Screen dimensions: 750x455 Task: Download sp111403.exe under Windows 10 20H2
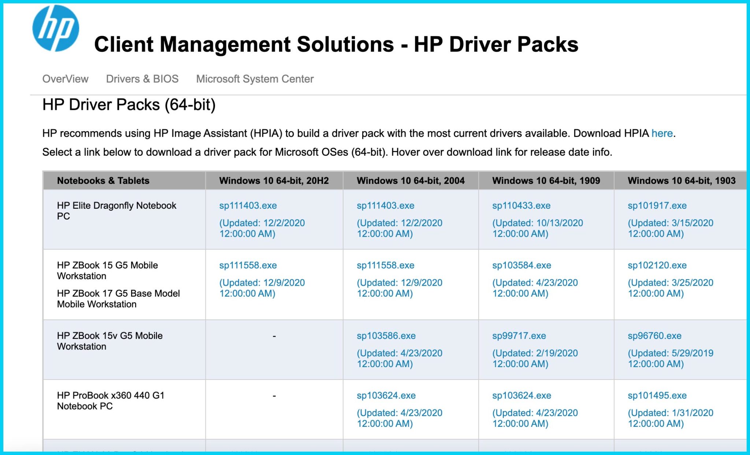pyautogui.click(x=248, y=206)
